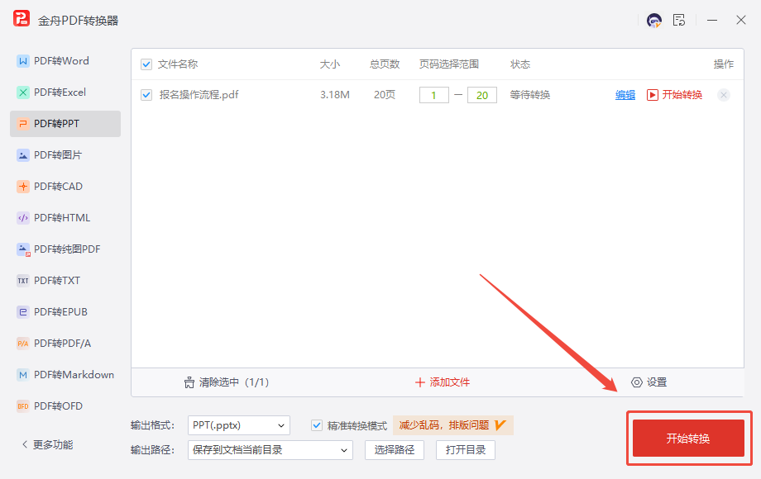Click the red plus icon for adding files
Image resolution: width=761 pixels, height=479 pixels.
[420, 382]
